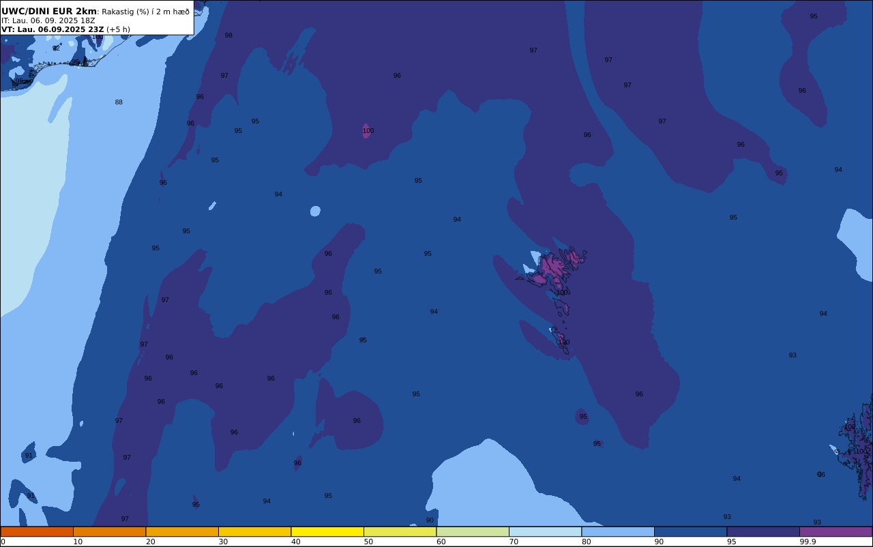Click the "88" humidity value on the map
The height and width of the screenshot is (547, 873).
click(119, 102)
